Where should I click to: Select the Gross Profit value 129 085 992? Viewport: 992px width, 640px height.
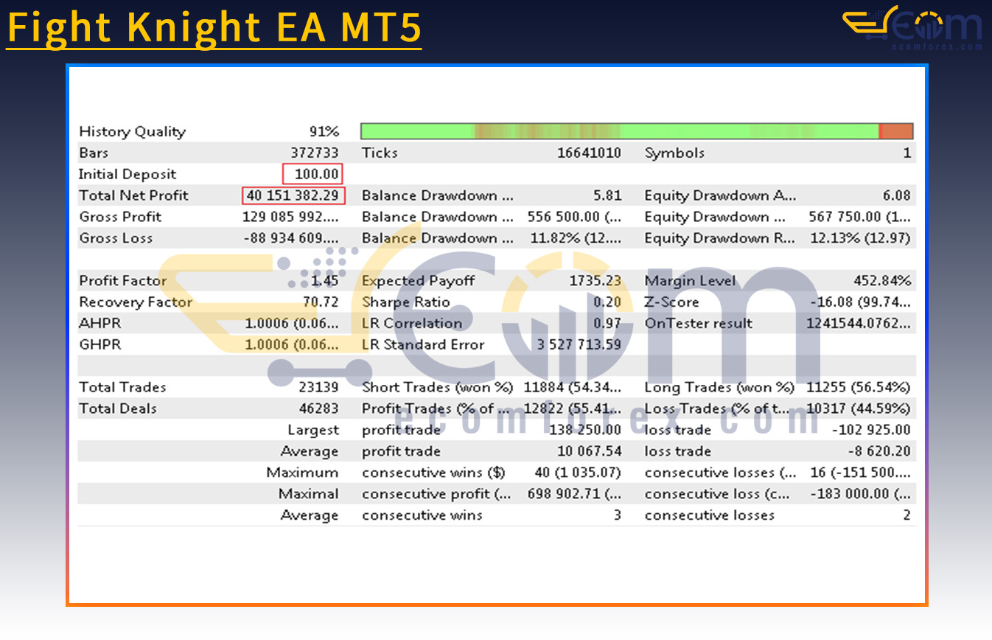click(x=291, y=218)
